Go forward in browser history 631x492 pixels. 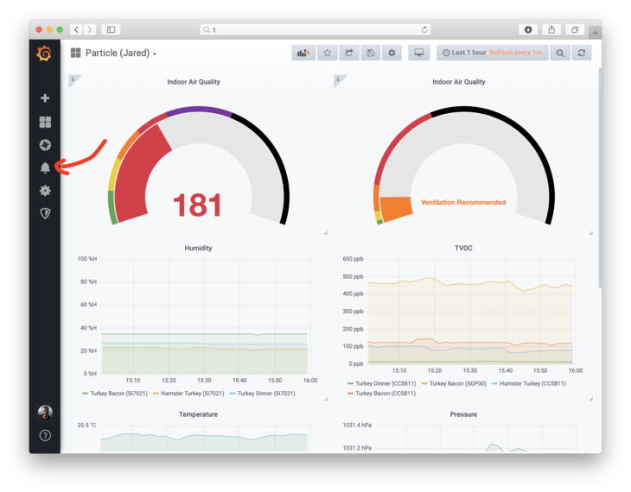point(90,29)
